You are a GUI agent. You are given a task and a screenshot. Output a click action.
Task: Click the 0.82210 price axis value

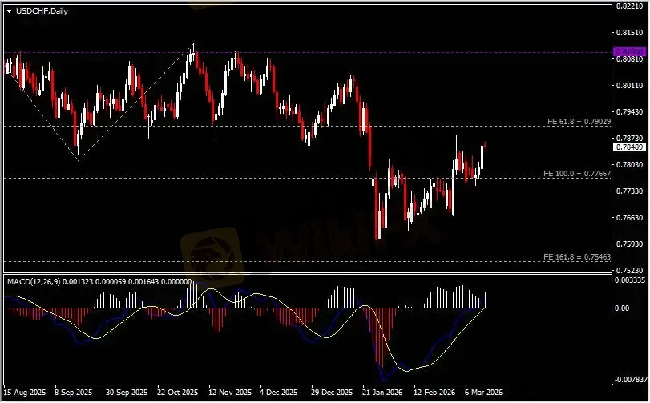629,6
